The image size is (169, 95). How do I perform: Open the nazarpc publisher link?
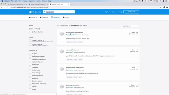coord(70,53)
